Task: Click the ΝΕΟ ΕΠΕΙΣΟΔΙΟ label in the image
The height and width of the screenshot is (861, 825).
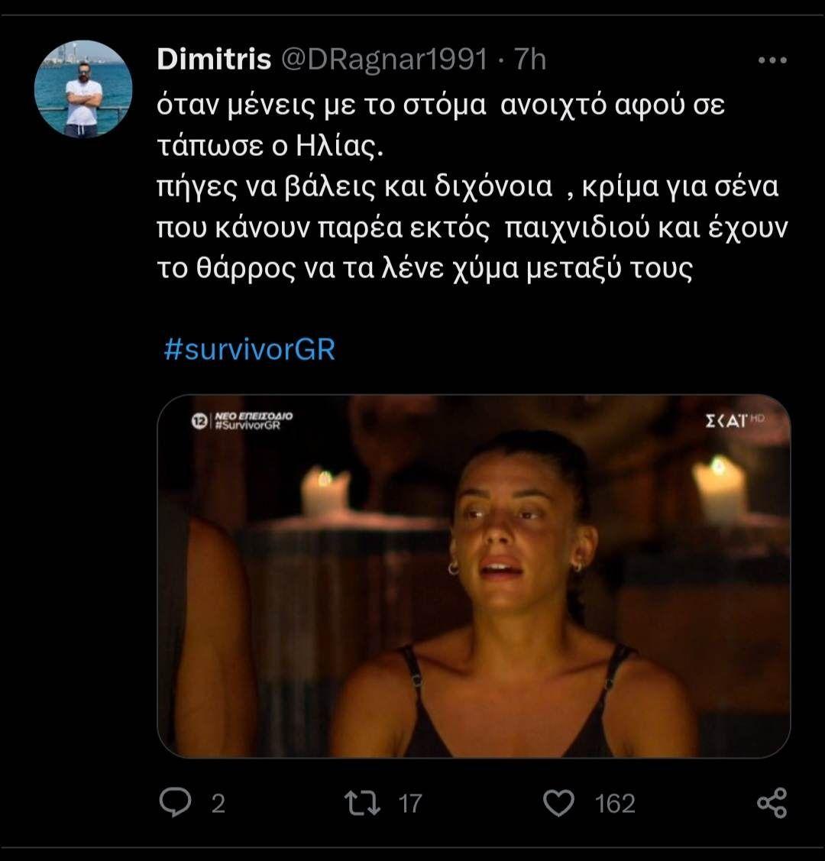Action: pyautogui.click(x=254, y=416)
